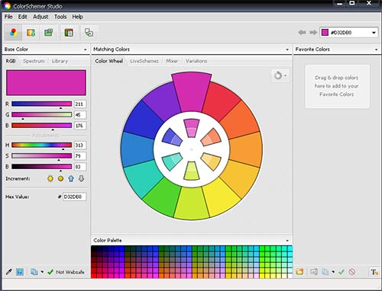Expand the Matching Colors panel dropdown arrow
Image resolution: width=382 pixels, height=291 pixels.
(x=287, y=50)
